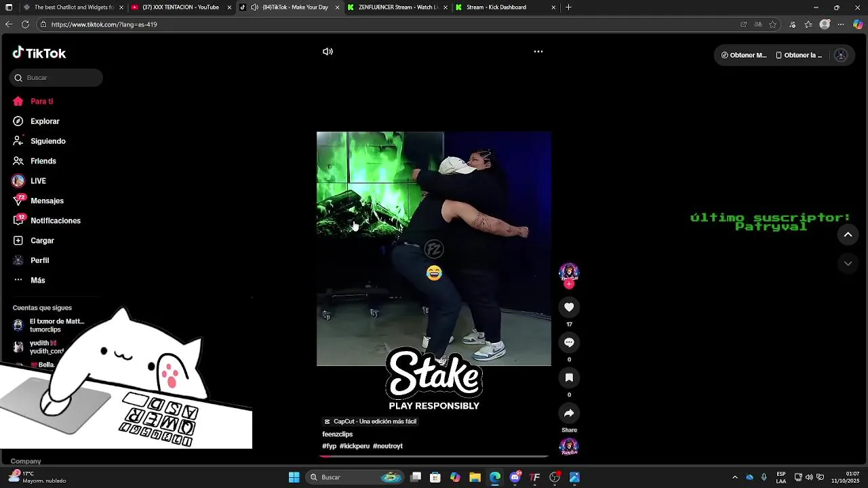868x488 pixels.
Task: Follow creator with the red plus badge
Action: [x=569, y=284]
